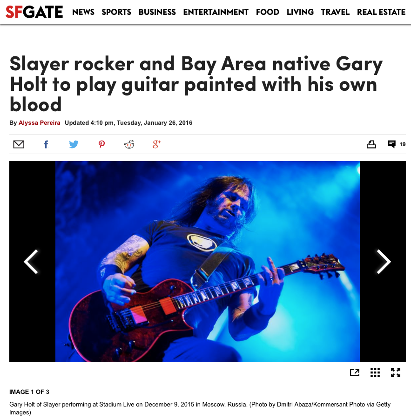Share article via email envelope icon

(x=19, y=144)
